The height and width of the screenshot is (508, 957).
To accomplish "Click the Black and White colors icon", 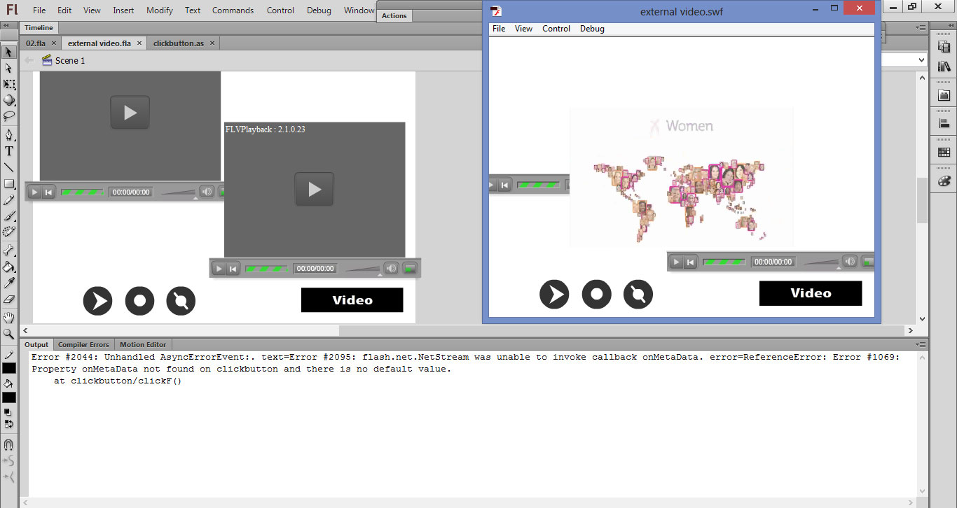I will coord(6,411).
